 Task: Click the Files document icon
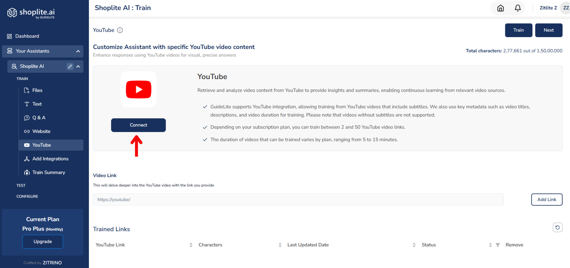point(27,90)
